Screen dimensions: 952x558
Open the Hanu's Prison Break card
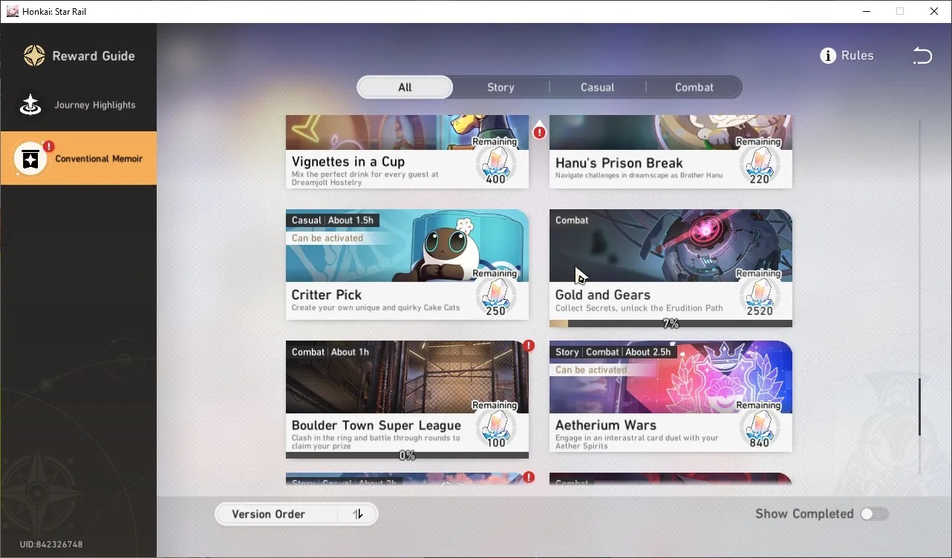[671, 151]
